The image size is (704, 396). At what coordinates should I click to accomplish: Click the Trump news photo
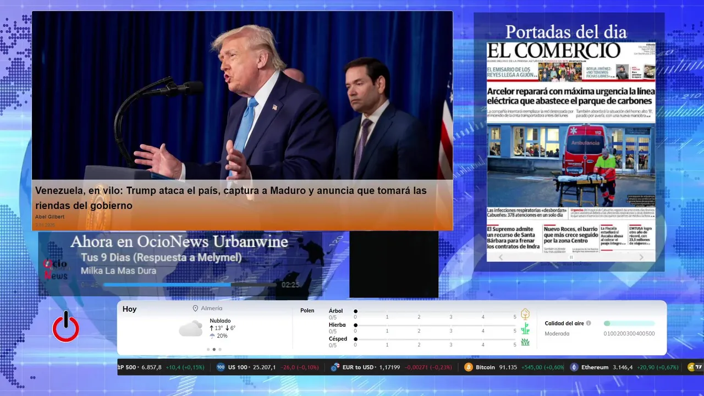242,96
